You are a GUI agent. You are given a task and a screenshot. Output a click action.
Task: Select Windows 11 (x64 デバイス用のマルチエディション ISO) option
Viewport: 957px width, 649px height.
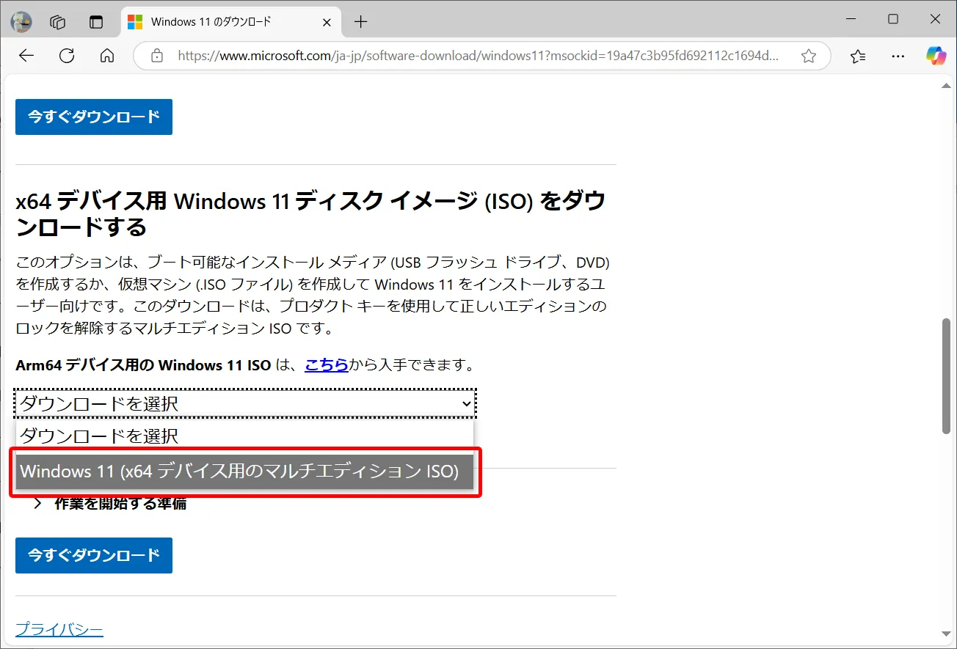click(245, 472)
